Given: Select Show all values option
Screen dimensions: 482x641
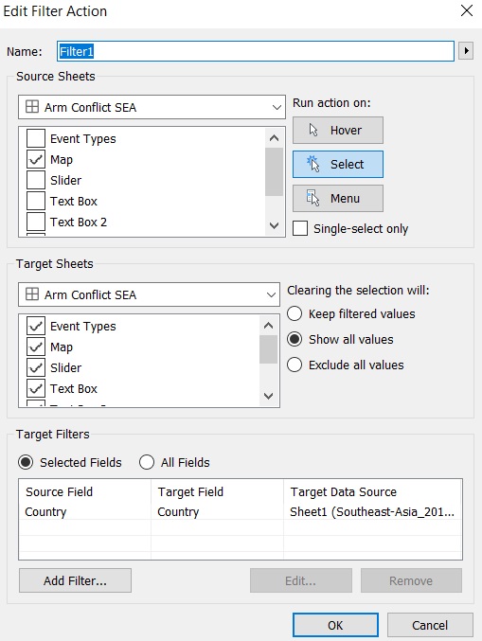Looking at the screenshot, I should (295, 339).
